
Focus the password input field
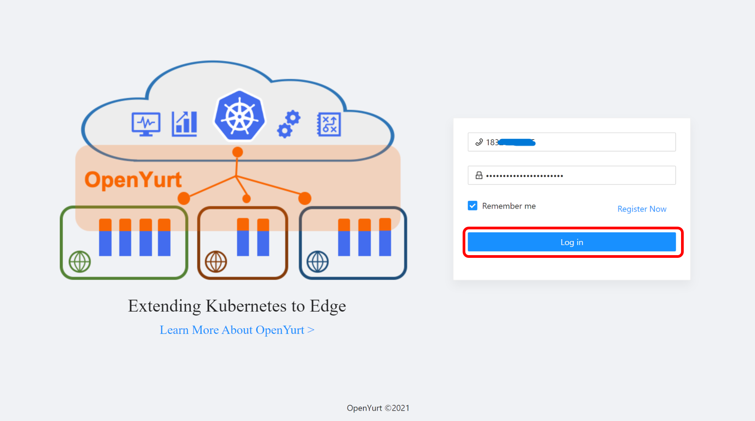[x=572, y=175]
